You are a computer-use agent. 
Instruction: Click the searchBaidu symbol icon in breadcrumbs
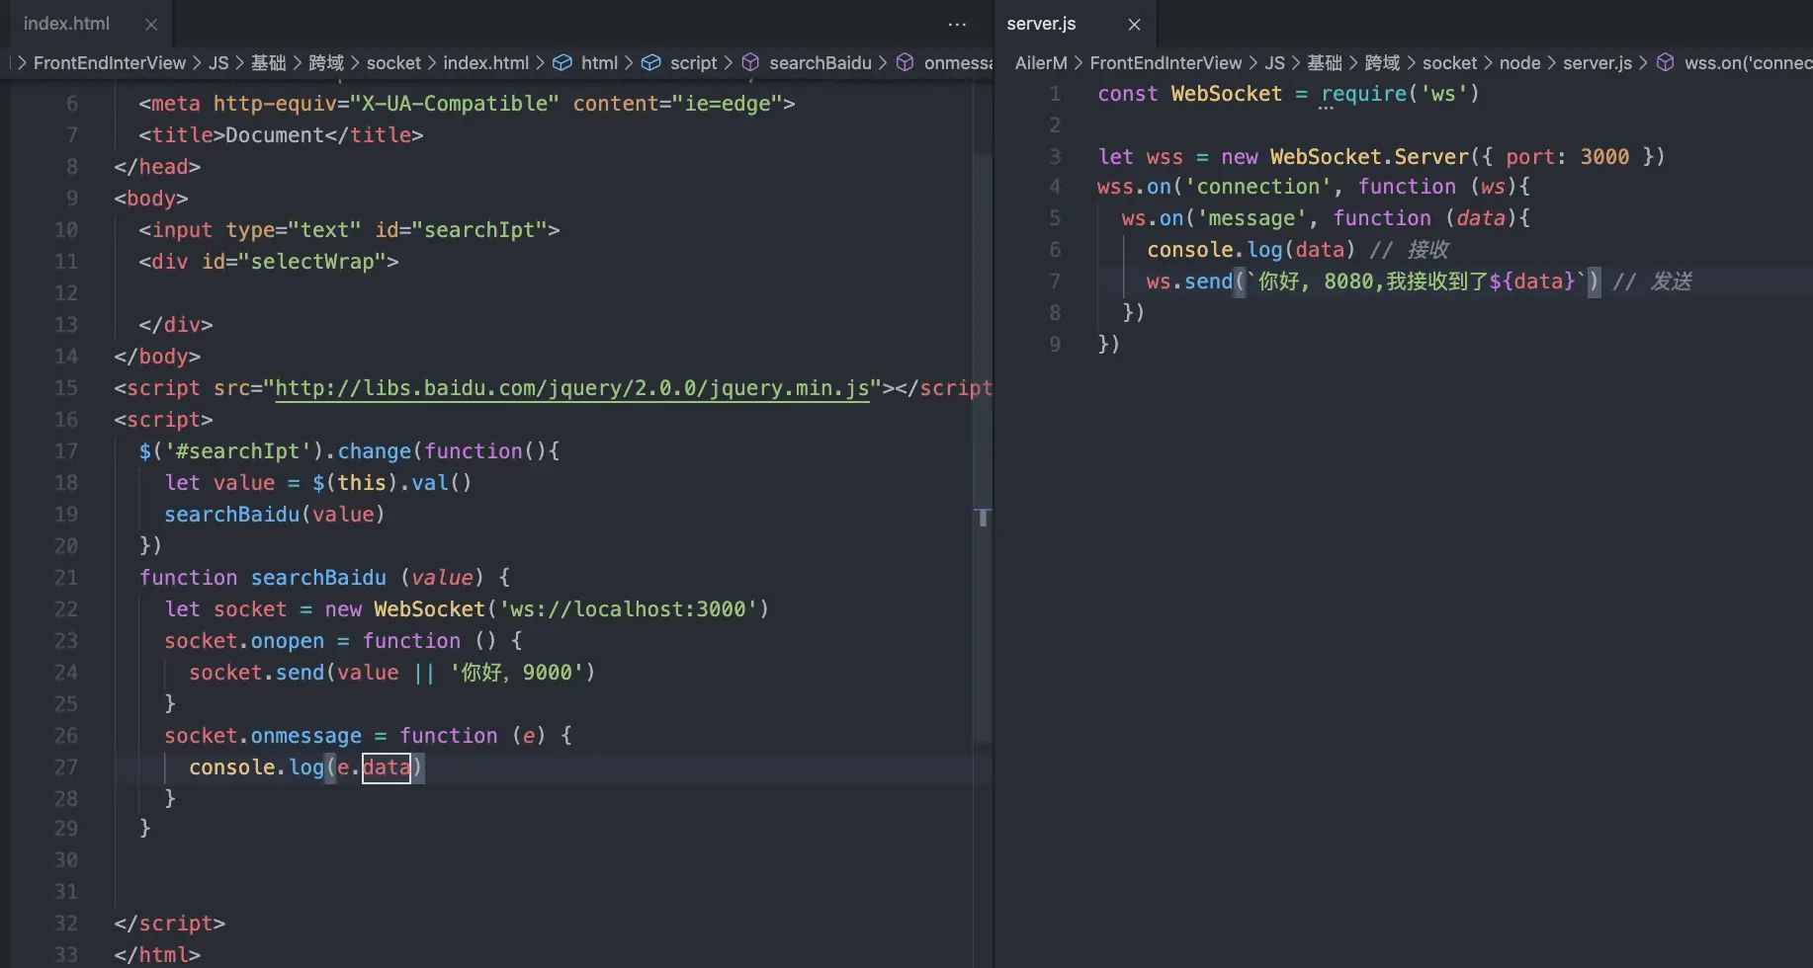click(x=750, y=63)
